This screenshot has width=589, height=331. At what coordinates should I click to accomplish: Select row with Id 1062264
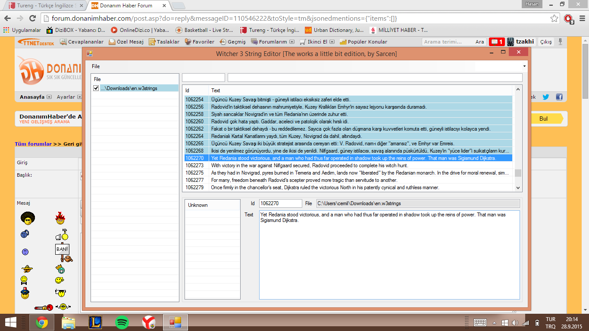(348, 136)
